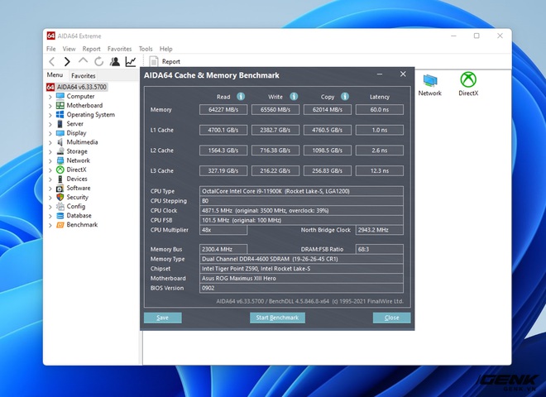
Task: Click the L1 Cache Read value 4700.1 GB/s
Action: point(223,130)
